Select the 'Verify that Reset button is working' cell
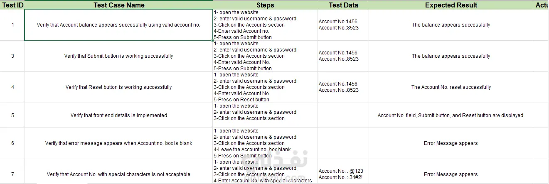The image size is (549, 184). pyautogui.click(x=119, y=87)
